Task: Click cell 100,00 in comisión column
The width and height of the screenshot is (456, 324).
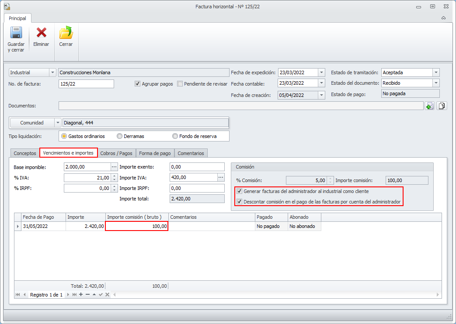Action: coord(137,226)
